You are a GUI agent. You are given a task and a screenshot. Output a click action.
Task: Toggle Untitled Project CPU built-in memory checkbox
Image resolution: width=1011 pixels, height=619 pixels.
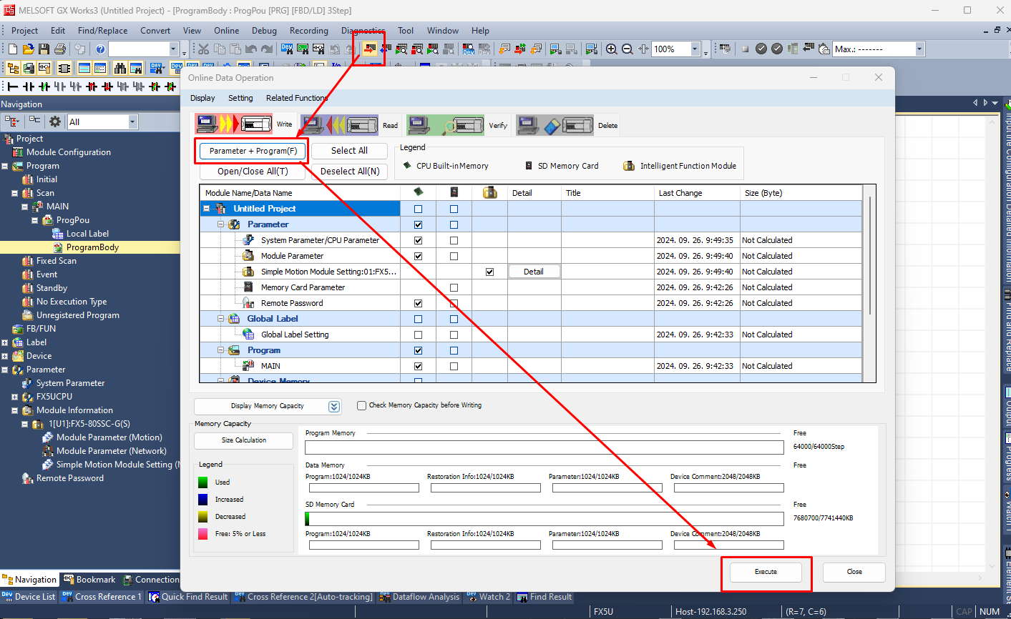point(419,209)
